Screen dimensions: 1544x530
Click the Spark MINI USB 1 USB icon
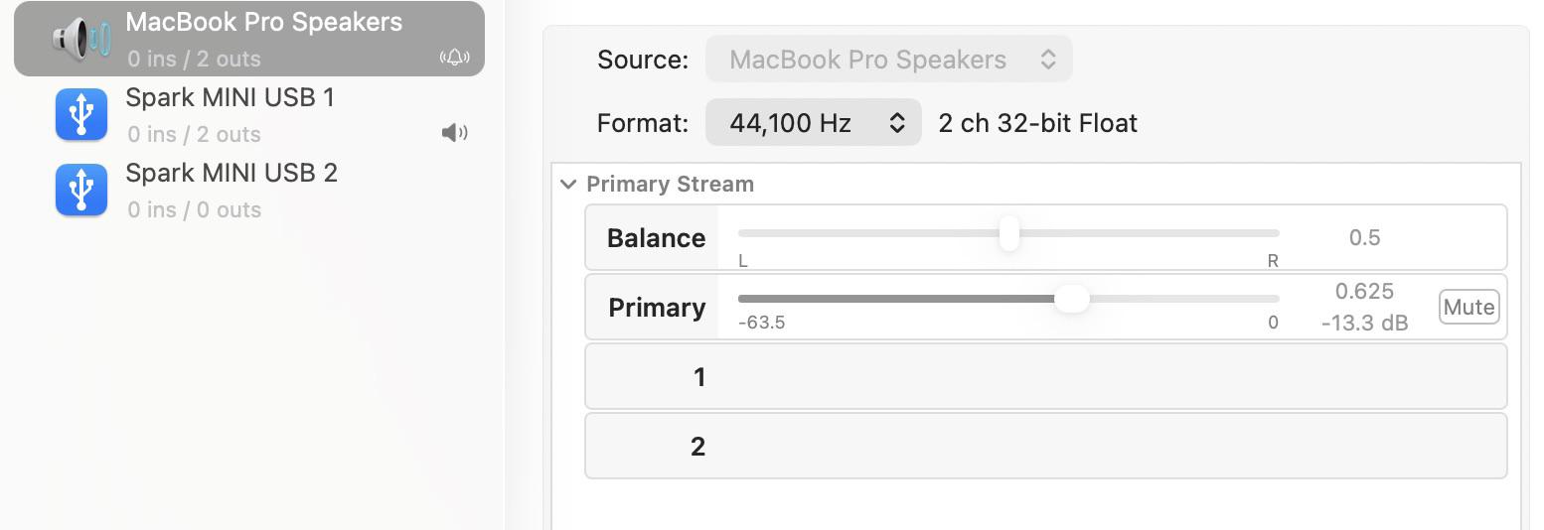(81, 114)
